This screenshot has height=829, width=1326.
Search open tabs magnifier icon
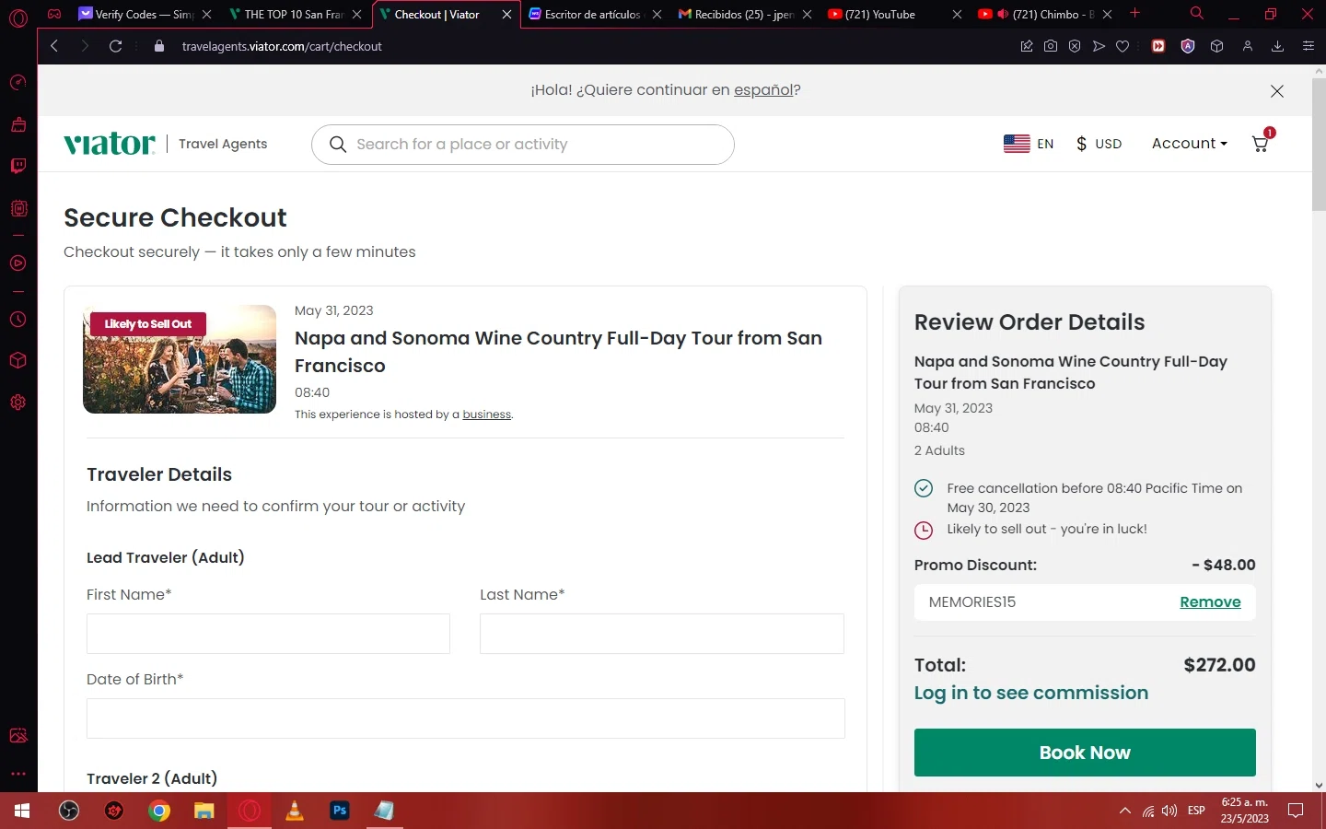click(1196, 14)
